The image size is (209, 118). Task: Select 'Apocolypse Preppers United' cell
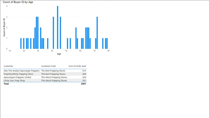pos(17,77)
